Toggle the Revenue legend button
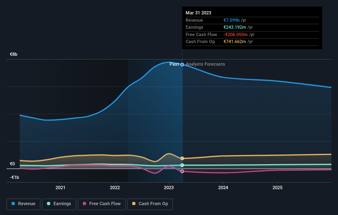The image size is (338, 215). click(x=23, y=204)
